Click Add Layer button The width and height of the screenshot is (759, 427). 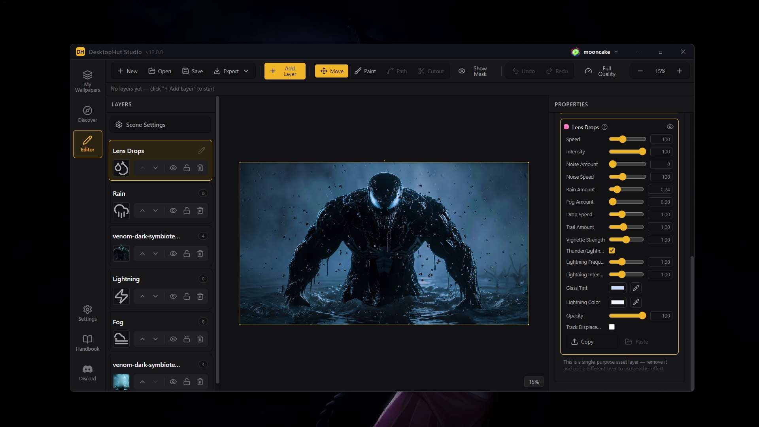[x=285, y=71]
